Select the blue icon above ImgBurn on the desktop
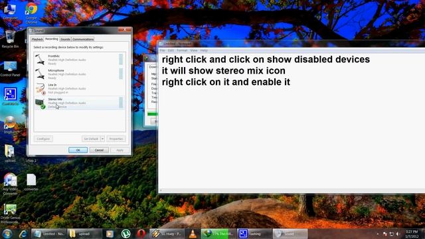425x239 pixels. (x=10, y=96)
